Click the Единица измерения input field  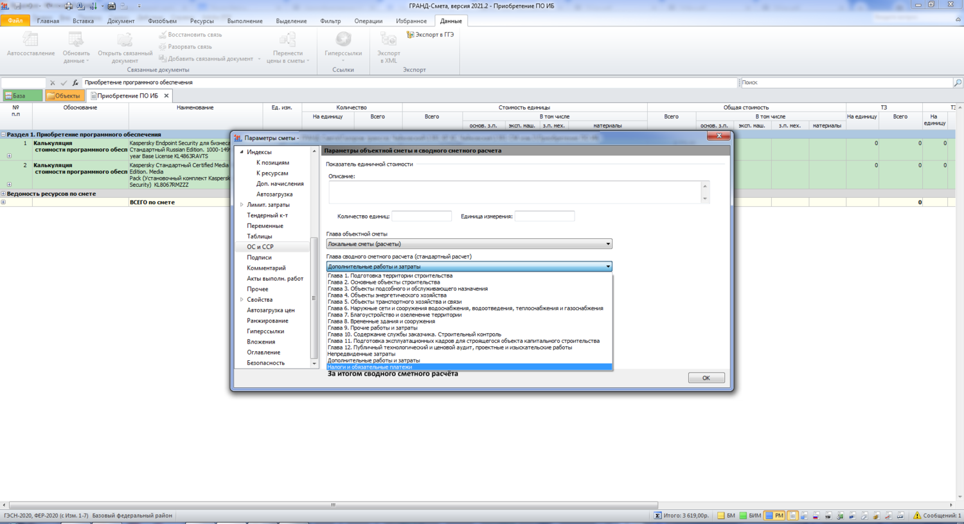point(544,216)
